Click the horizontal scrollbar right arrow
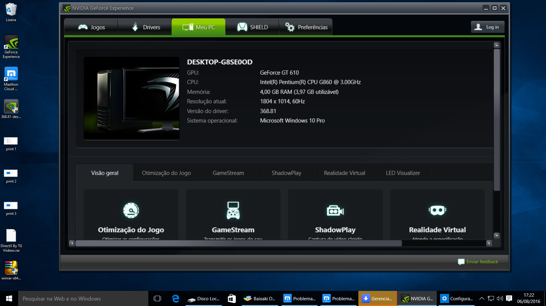Screen dimensions: 546x306 [489, 243]
